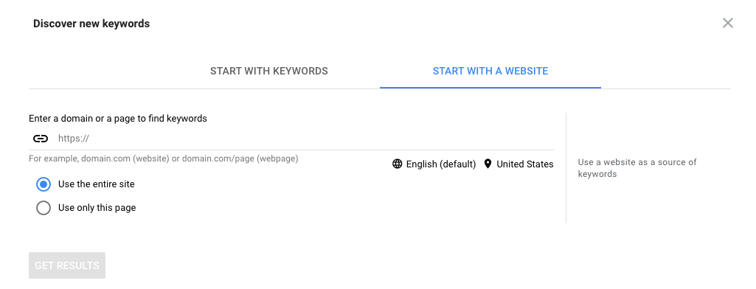Click the 'Use the entire site' label text
Image resolution: width=756 pixels, height=289 pixels.
point(97,184)
